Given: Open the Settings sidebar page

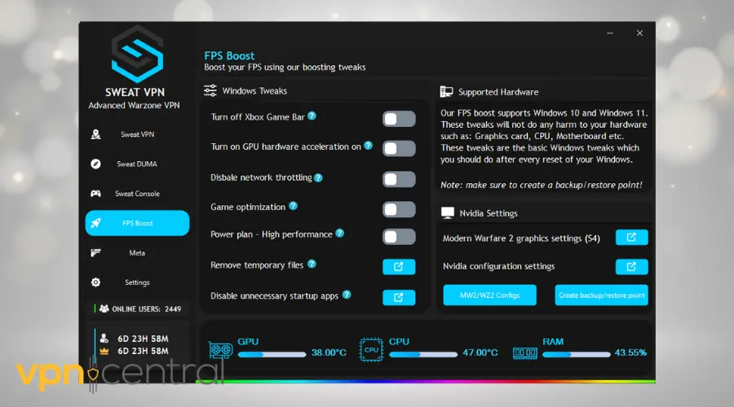Looking at the screenshot, I should [137, 282].
